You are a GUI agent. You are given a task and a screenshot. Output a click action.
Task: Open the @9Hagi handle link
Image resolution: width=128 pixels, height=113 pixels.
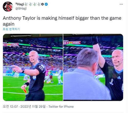[21, 9]
